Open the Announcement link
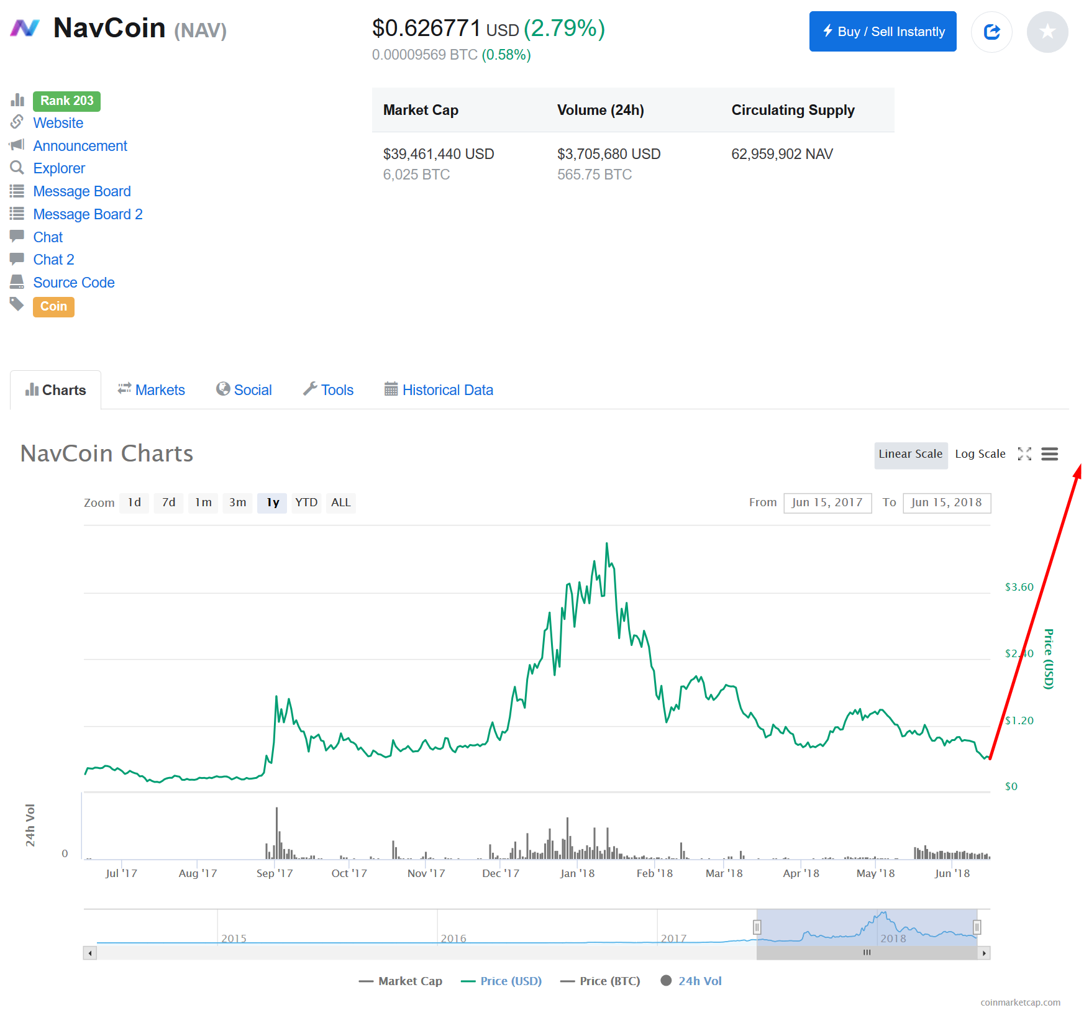Viewport: 1089px width, 1023px height. click(x=80, y=146)
